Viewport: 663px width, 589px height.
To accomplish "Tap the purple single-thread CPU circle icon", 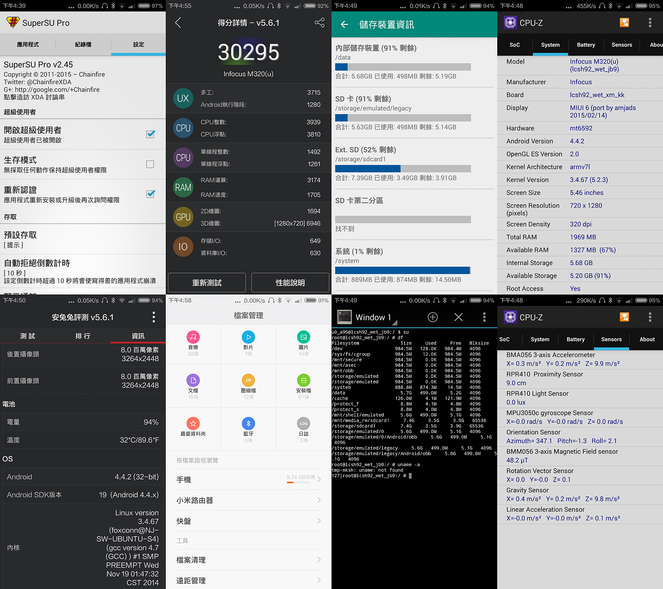I will point(183,158).
